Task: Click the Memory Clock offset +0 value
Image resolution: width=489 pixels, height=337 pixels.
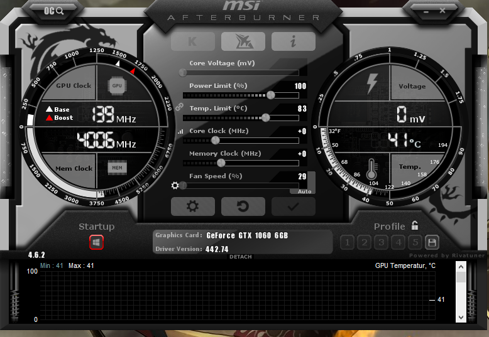Action: point(302,154)
